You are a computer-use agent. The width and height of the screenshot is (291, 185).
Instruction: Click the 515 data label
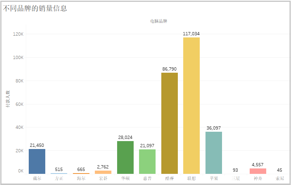[x=59, y=170]
